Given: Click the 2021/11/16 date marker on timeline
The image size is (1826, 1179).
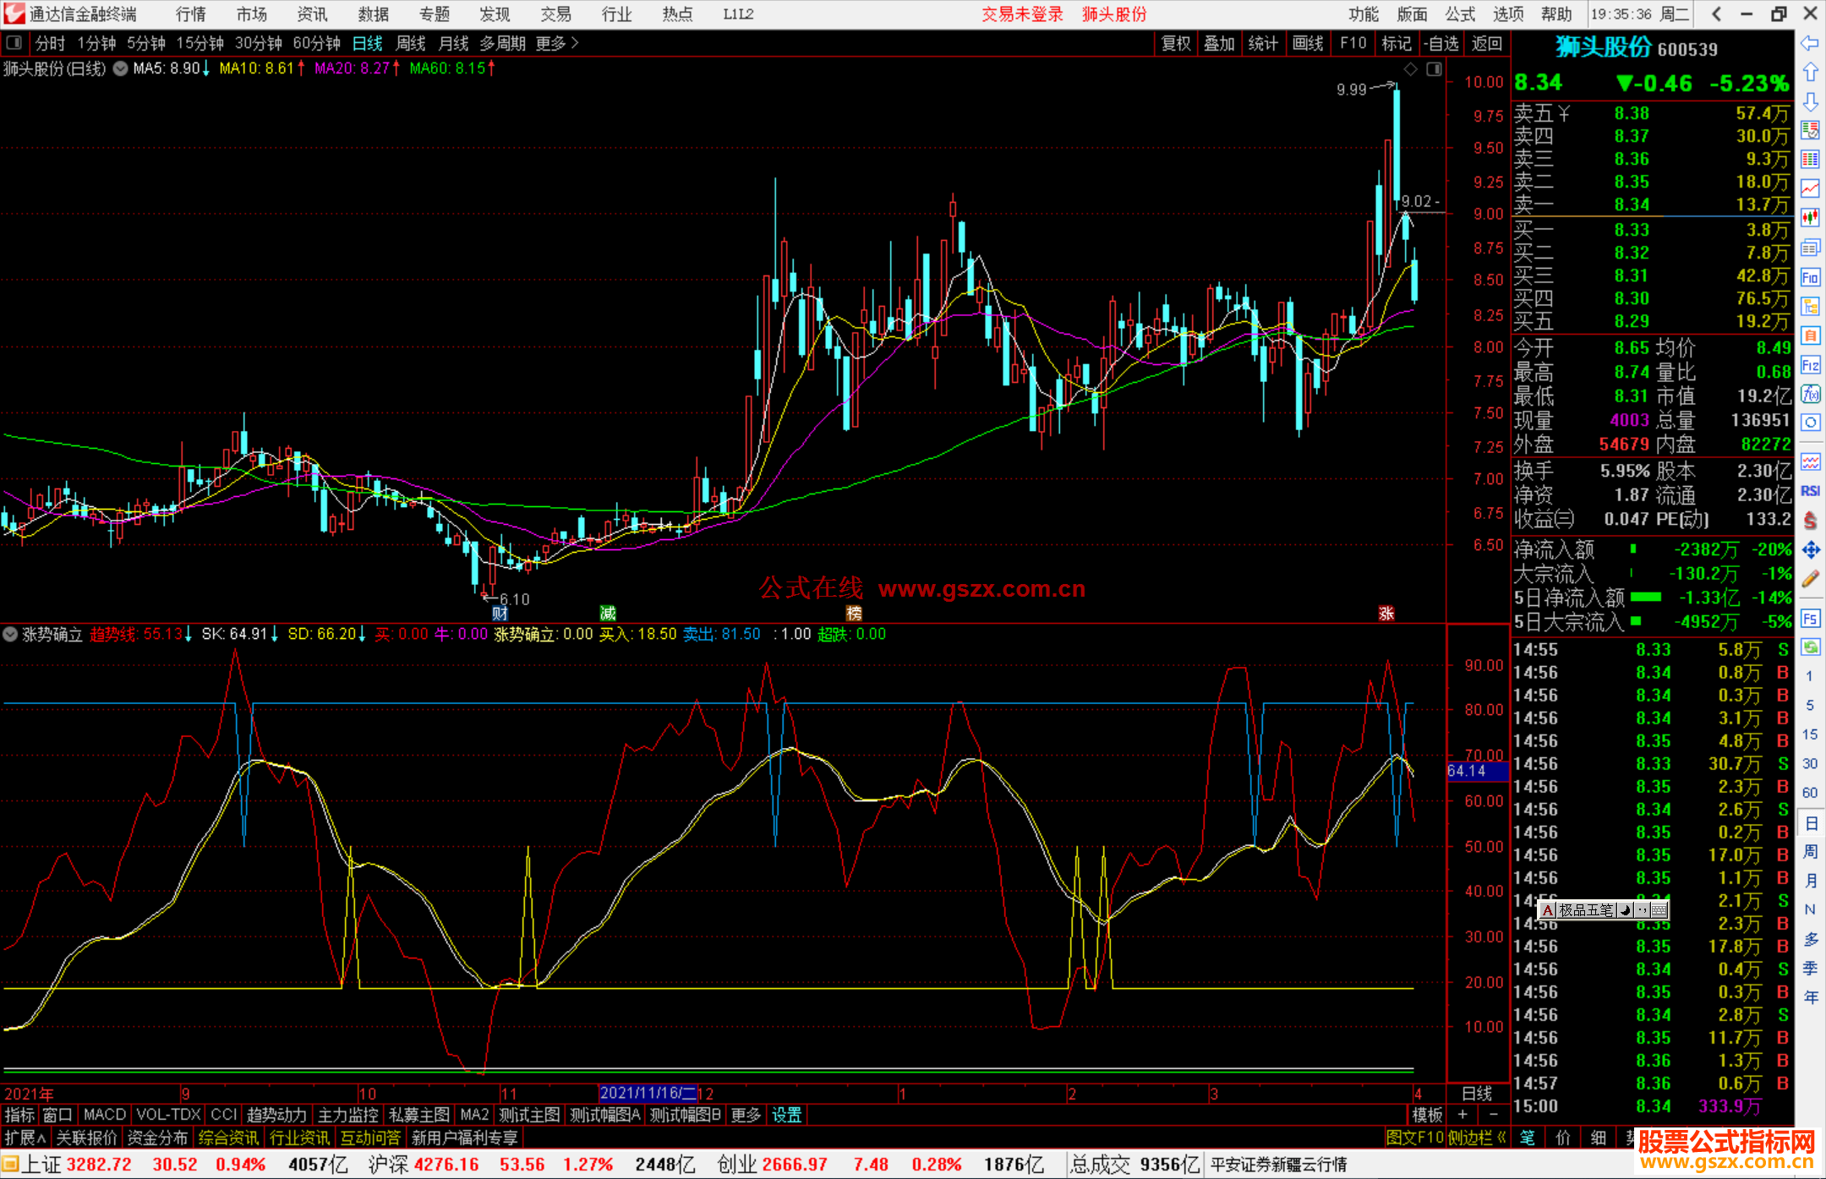Looking at the screenshot, I should (648, 1093).
